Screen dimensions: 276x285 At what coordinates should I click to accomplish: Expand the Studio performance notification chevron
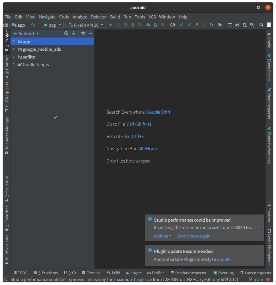(259, 227)
